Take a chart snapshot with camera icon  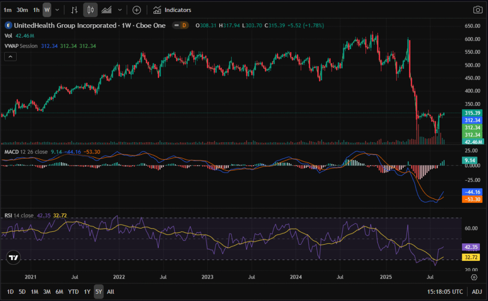(477, 10)
